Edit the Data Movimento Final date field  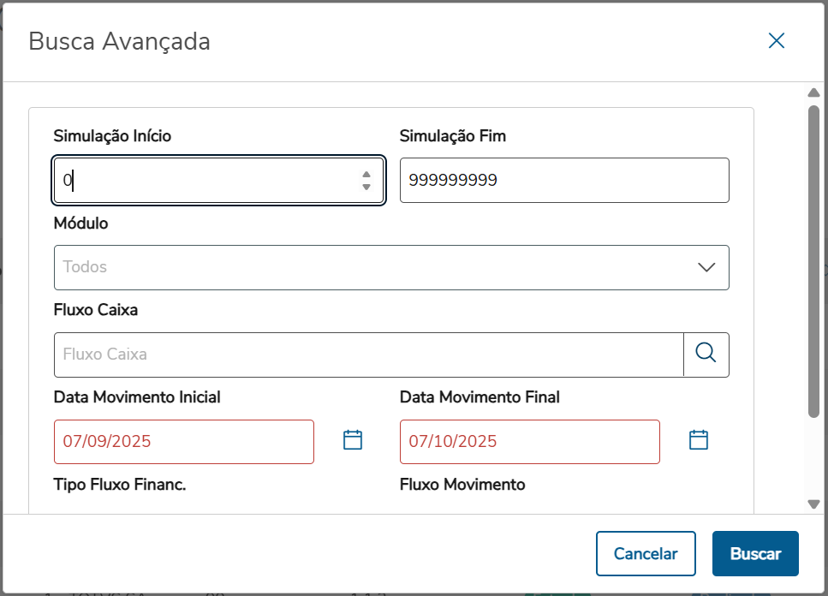point(529,442)
